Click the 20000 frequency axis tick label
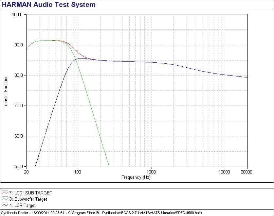This screenshot has width=274, height=216. (x=247, y=172)
